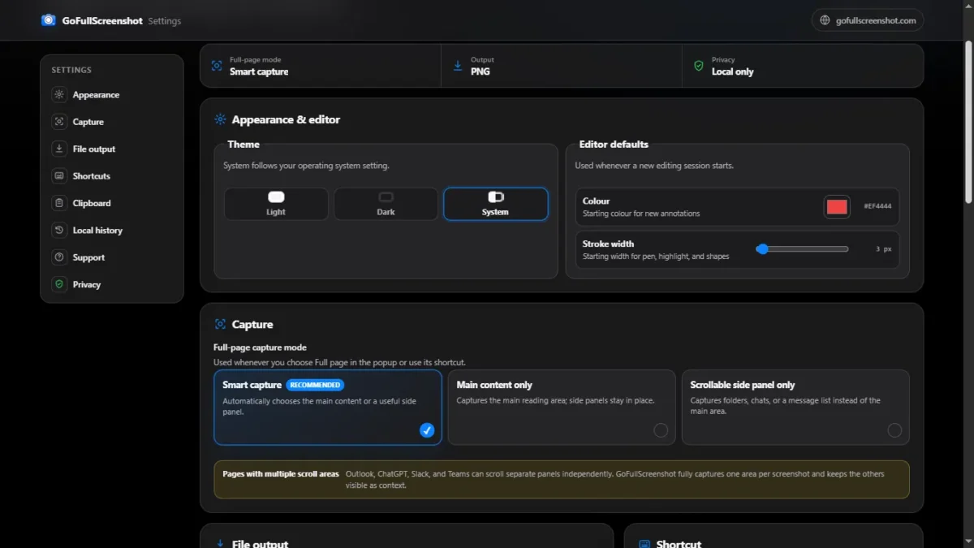Click the System theme split icon
The image size is (974, 548).
[x=496, y=196]
